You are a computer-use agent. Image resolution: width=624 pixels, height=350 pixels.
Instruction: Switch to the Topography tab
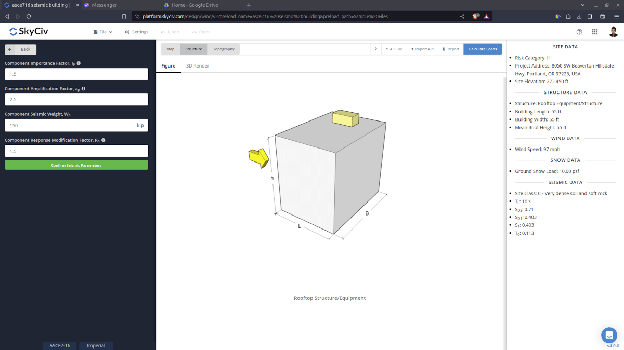224,49
